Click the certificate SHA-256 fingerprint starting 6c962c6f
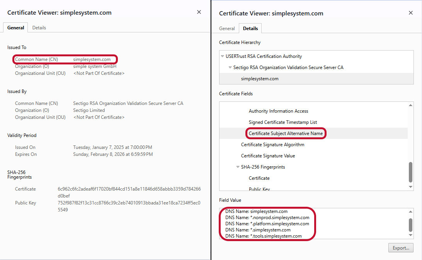 [129, 192]
